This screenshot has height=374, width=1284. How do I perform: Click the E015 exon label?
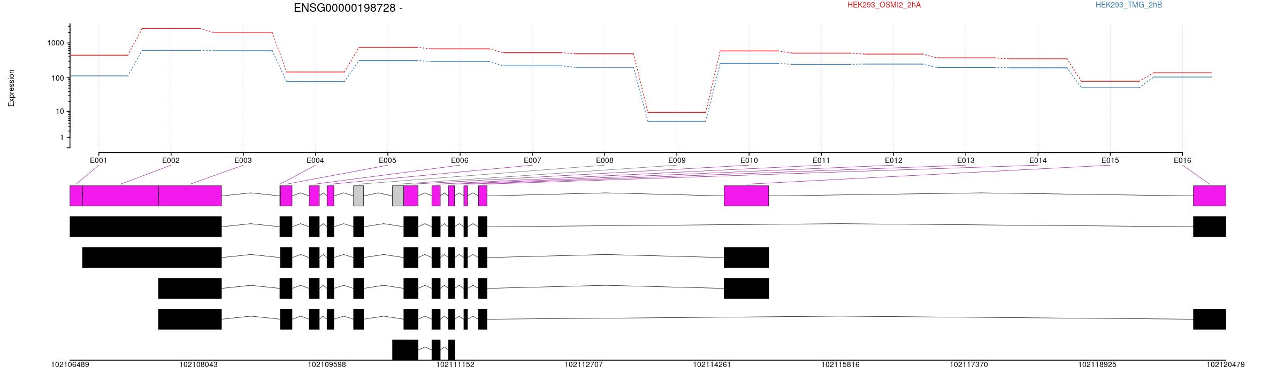pos(1110,160)
